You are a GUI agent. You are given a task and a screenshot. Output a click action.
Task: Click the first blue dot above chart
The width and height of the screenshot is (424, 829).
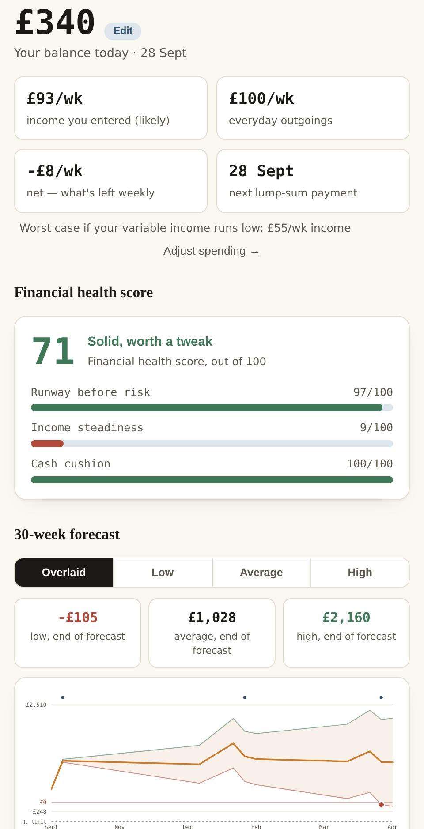[x=63, y=697]
